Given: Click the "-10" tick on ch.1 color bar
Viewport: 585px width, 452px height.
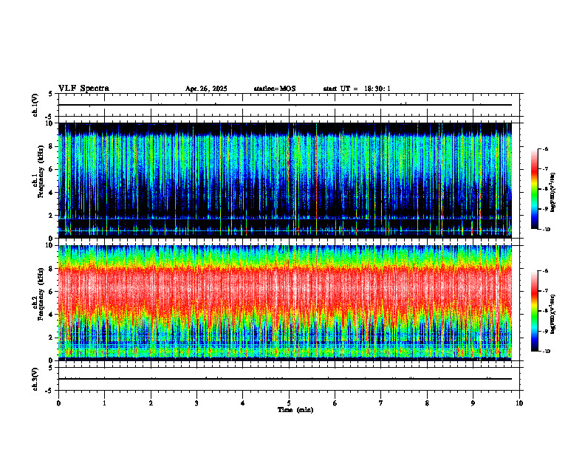Looking at the screenshot, I should (547, 230).
